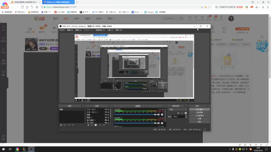Increase the transition duration stepper

click(186, 116)
